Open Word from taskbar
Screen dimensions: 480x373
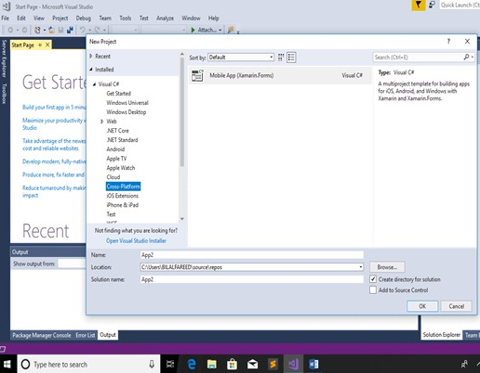[313, 365]
